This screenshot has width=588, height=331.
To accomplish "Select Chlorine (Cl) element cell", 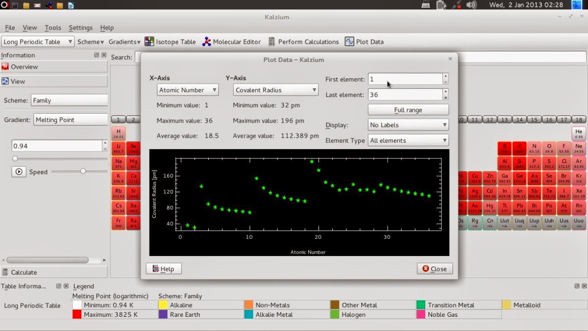I will point(564,163).
